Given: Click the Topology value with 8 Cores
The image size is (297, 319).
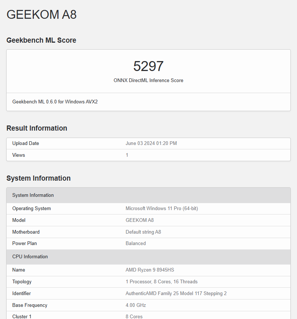Looking at the screenshot, I should pos(161,281).
